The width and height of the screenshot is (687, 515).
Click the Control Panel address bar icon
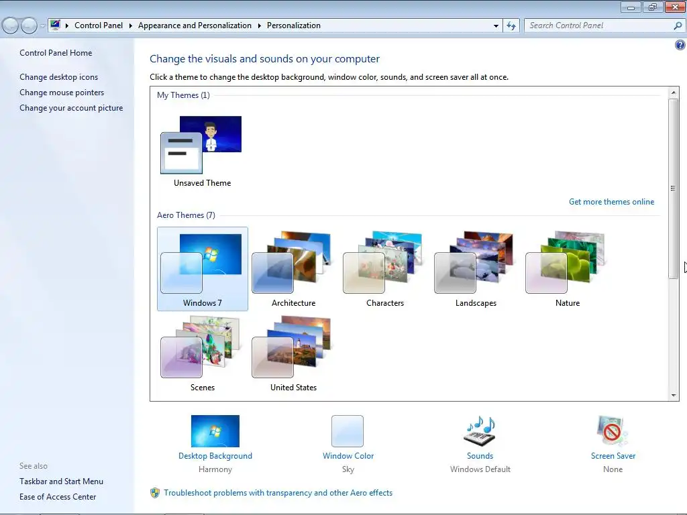click(x=55, y=25)
